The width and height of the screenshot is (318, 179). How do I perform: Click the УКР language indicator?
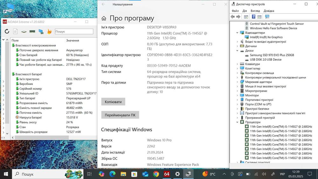click(282, 174)
